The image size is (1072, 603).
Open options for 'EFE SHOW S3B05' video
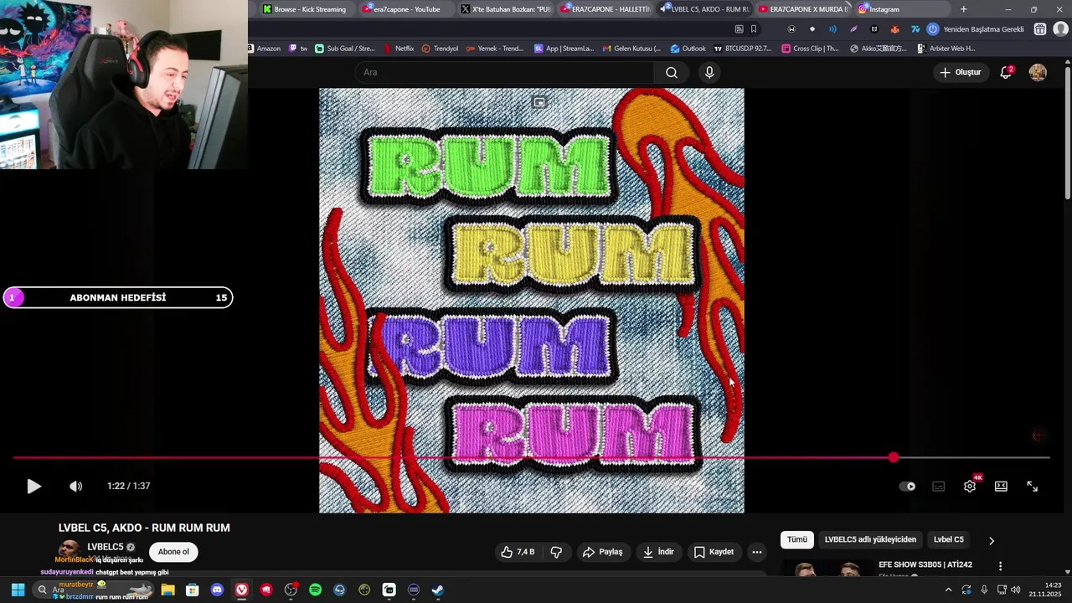tap(1000, 566)
